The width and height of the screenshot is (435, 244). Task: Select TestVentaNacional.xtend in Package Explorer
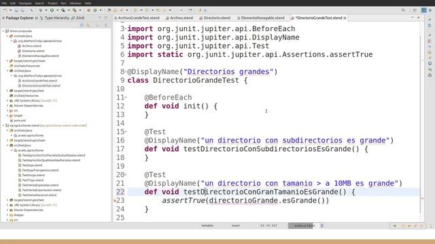click(x=39, y=195)
